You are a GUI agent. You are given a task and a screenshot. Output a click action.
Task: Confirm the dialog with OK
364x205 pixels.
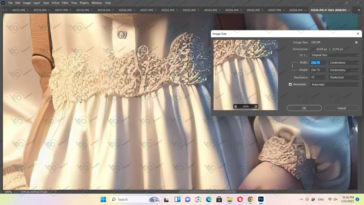304,108
